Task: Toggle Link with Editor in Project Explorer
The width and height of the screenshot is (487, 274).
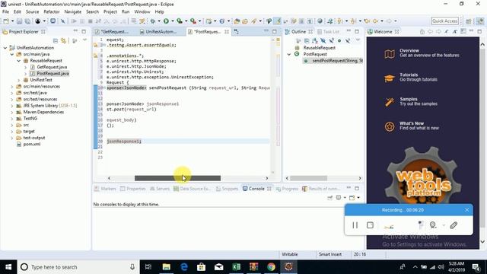Action: [63, 40]
